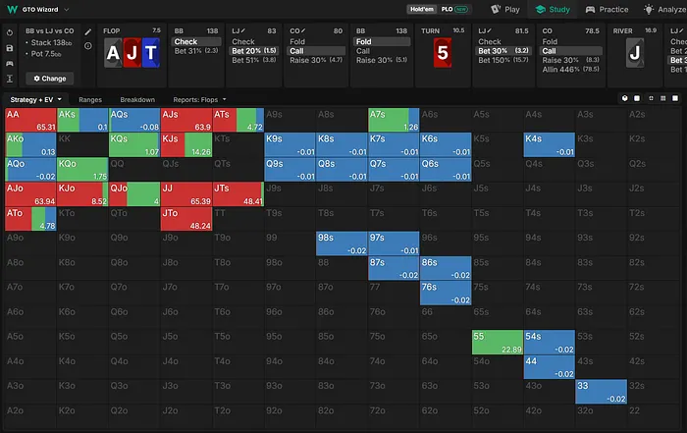The image size is (687, 433).
Task: Open the dropdown beside GTO Wizard title
Action: click(x=67, y=9)
